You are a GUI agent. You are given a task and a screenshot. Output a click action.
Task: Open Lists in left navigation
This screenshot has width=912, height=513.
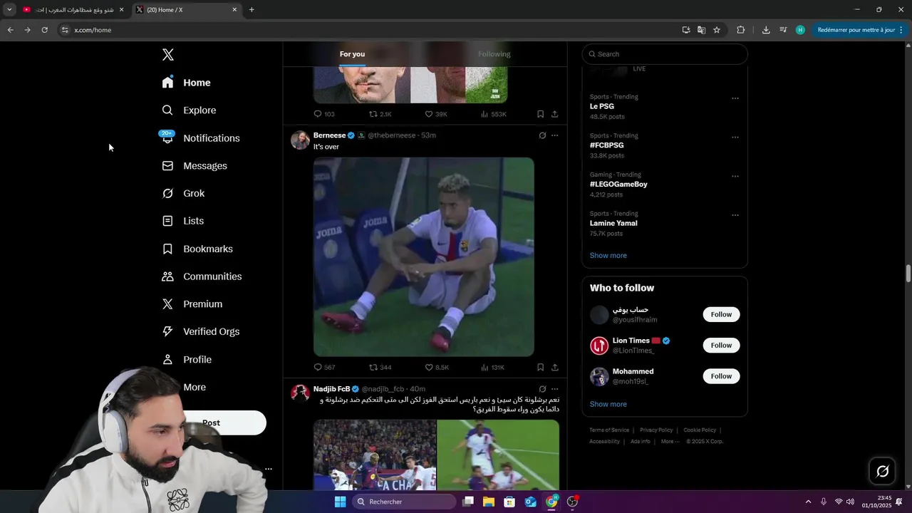(x=182, y=221)
